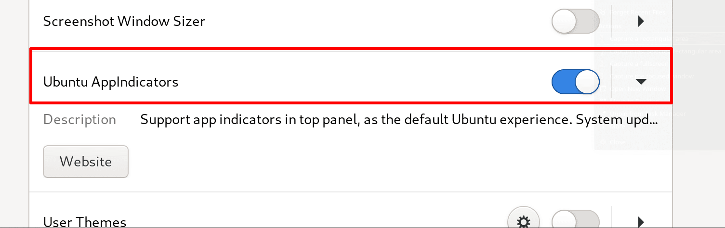The height and width of the screenshot is (228, 725).
Task: Pick Capture a rectangular area menu entry
Action: coord(649,38)
